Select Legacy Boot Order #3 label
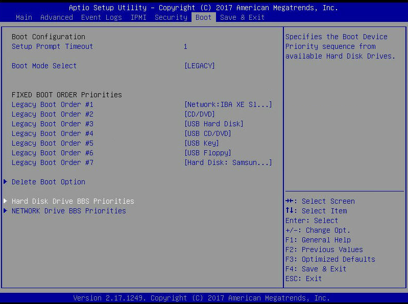408x304 pixels. (x=53, y=124)
